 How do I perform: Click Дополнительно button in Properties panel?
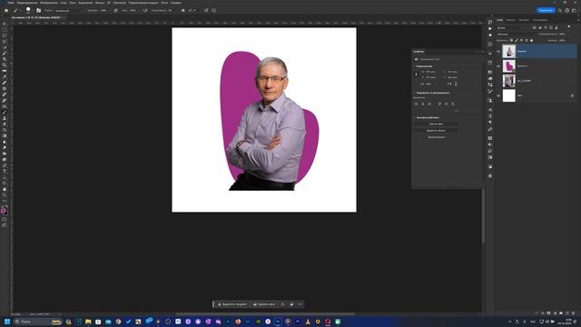pyautogui.click(x=436, y=137)
